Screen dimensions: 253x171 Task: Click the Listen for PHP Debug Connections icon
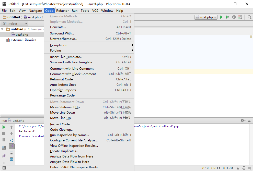[x=240, y=17]
